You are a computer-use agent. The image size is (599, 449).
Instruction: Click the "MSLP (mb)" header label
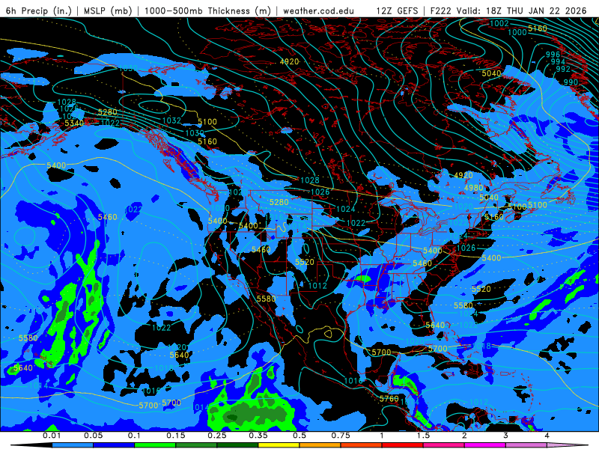pos(108,10)
